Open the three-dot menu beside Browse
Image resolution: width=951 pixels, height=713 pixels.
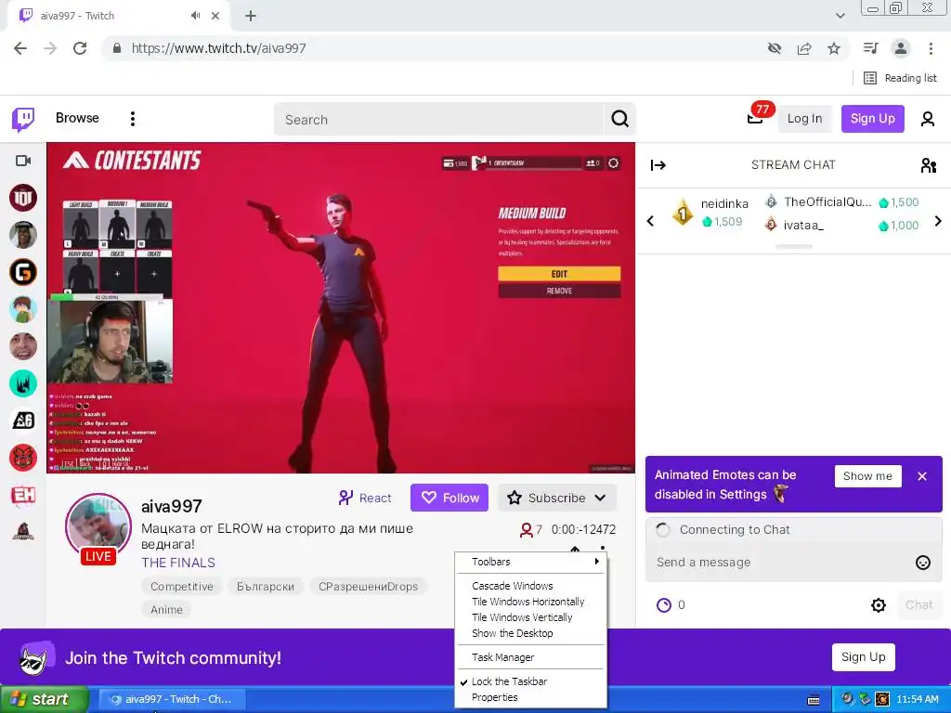pyautogui.click(x=132, y=119)
